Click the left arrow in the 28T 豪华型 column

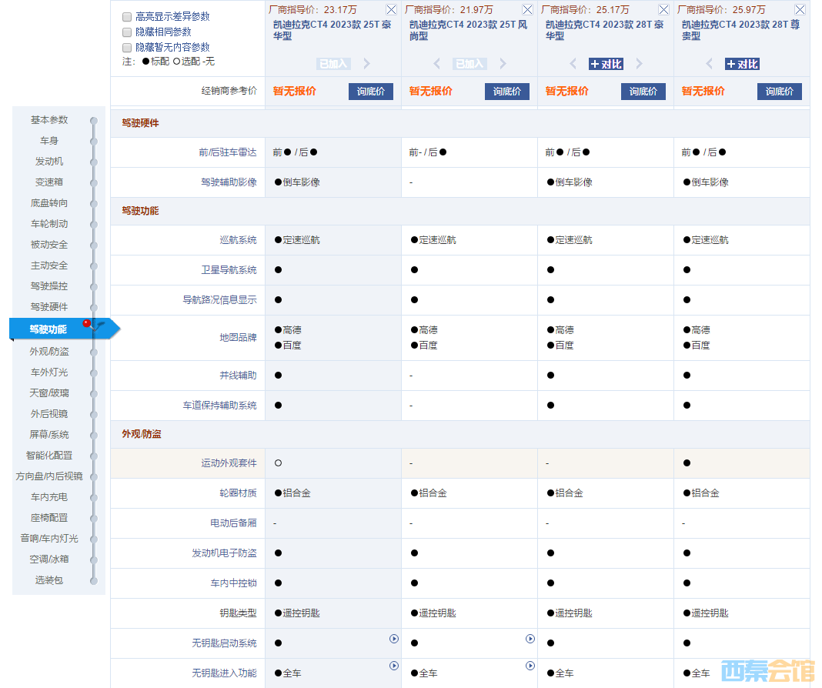(573, 64)
